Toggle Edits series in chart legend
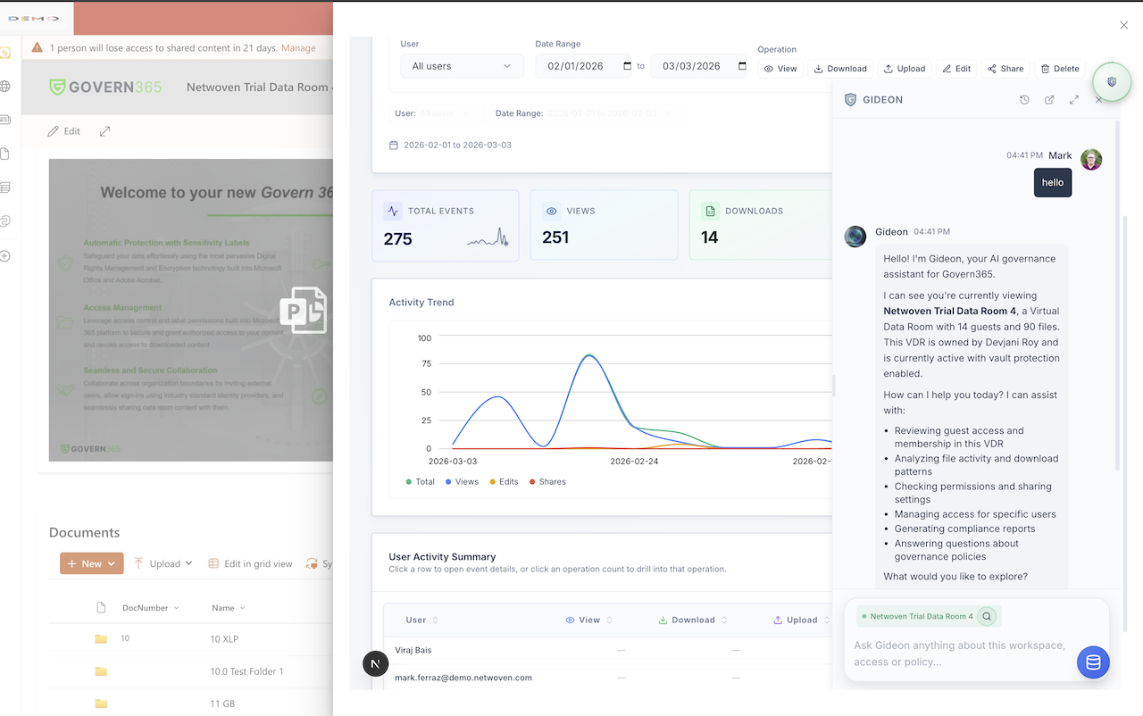Screen dimensions: 1143x716 [x=504, y=481]
